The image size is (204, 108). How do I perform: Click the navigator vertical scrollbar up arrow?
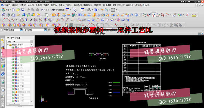point(32,45)
